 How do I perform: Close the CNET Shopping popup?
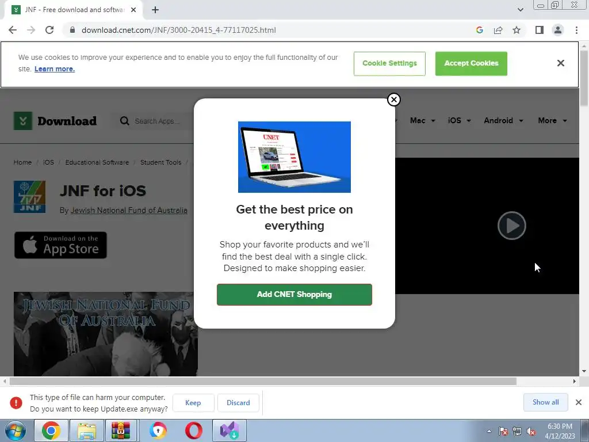393,100
